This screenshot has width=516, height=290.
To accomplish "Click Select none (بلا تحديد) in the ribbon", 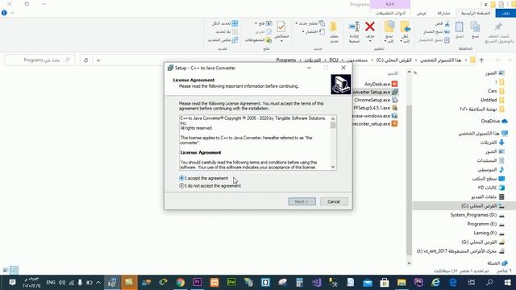I will point(227,31).
